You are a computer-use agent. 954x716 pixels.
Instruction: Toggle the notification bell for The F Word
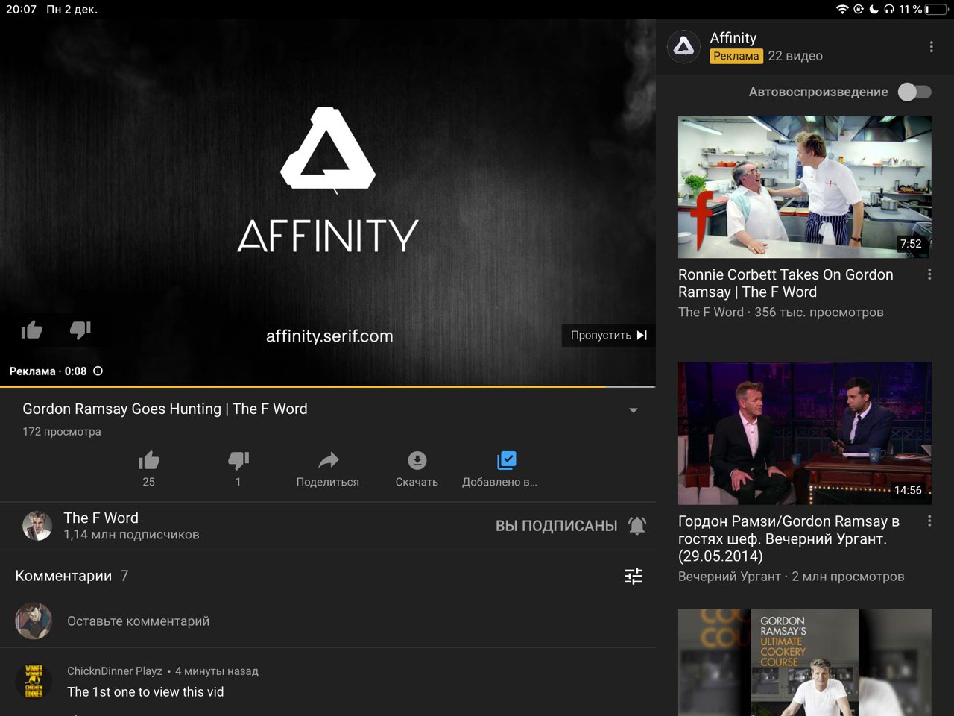pos(636,526)
